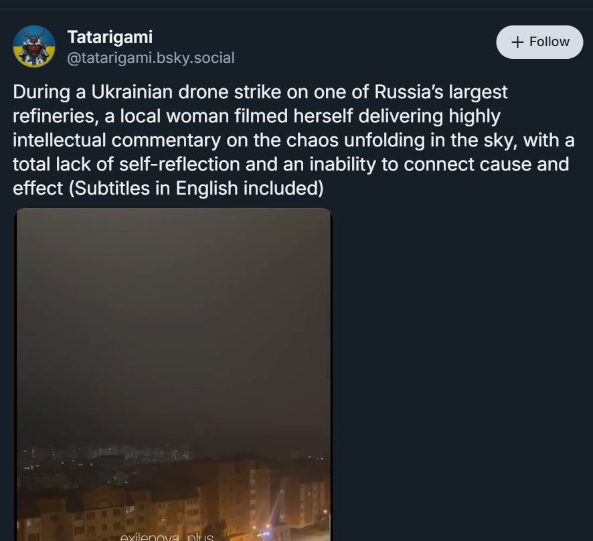Click the phrase 'Subtitles in English included'
Image resolution: width=593 pixels, height=541 pixels.
[x=195, y=189]
